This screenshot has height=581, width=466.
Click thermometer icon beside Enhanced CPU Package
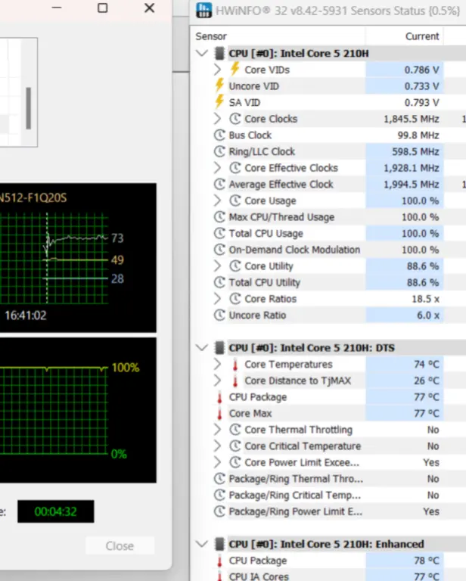[219, 561]
